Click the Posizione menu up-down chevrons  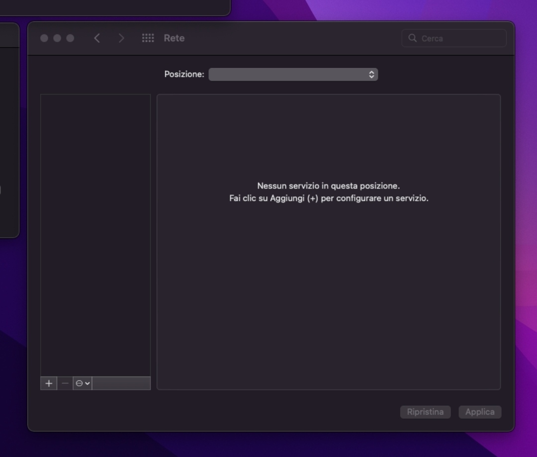(371, 75)
